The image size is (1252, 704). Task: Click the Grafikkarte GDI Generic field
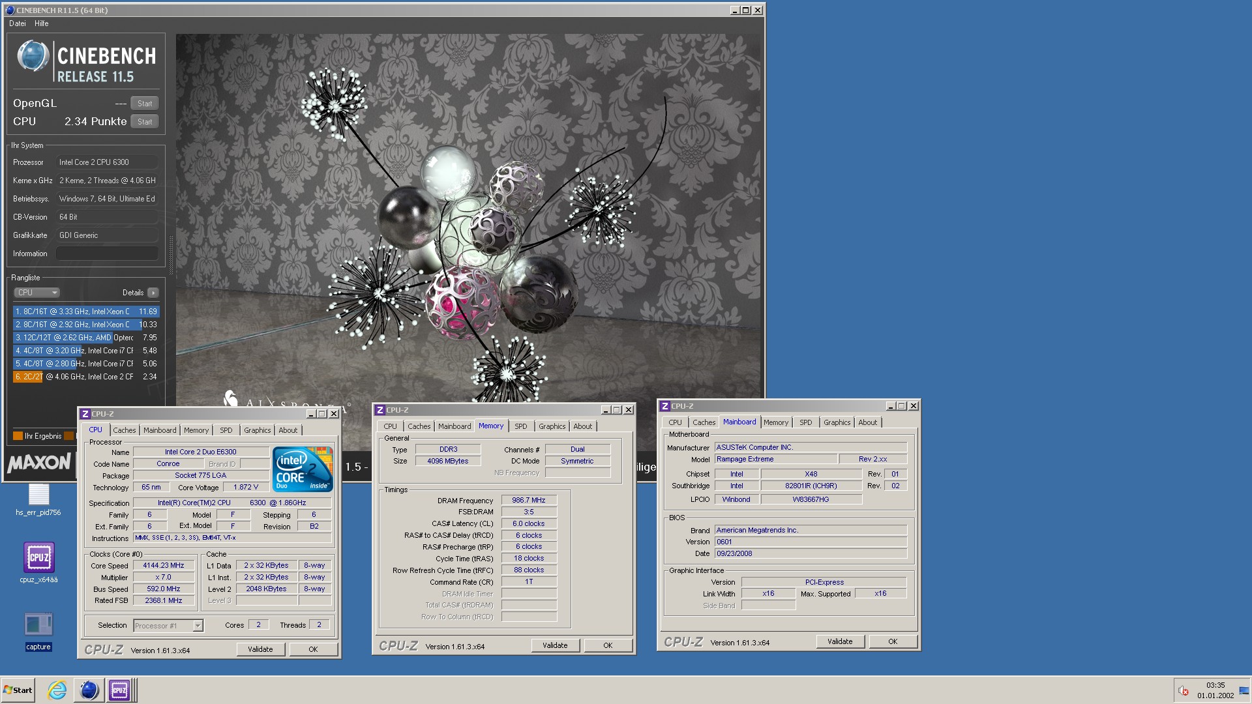pyautogui.click(x=107, y=235)
